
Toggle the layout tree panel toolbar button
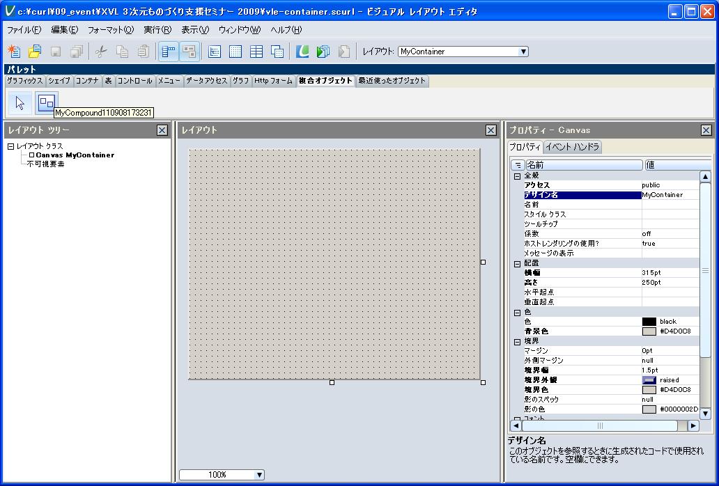point(168,52)
